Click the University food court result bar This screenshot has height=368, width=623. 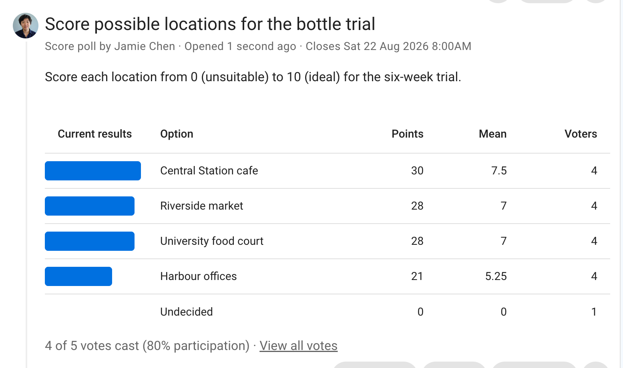coord(90,241)
